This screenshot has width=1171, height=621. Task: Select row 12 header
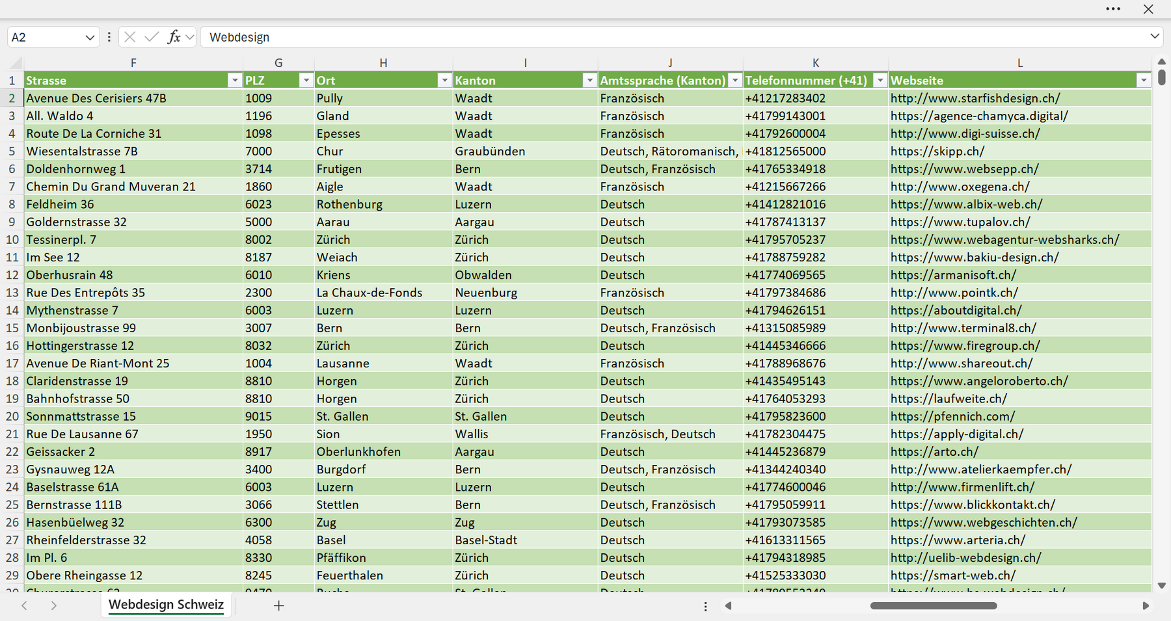[12, 274]
